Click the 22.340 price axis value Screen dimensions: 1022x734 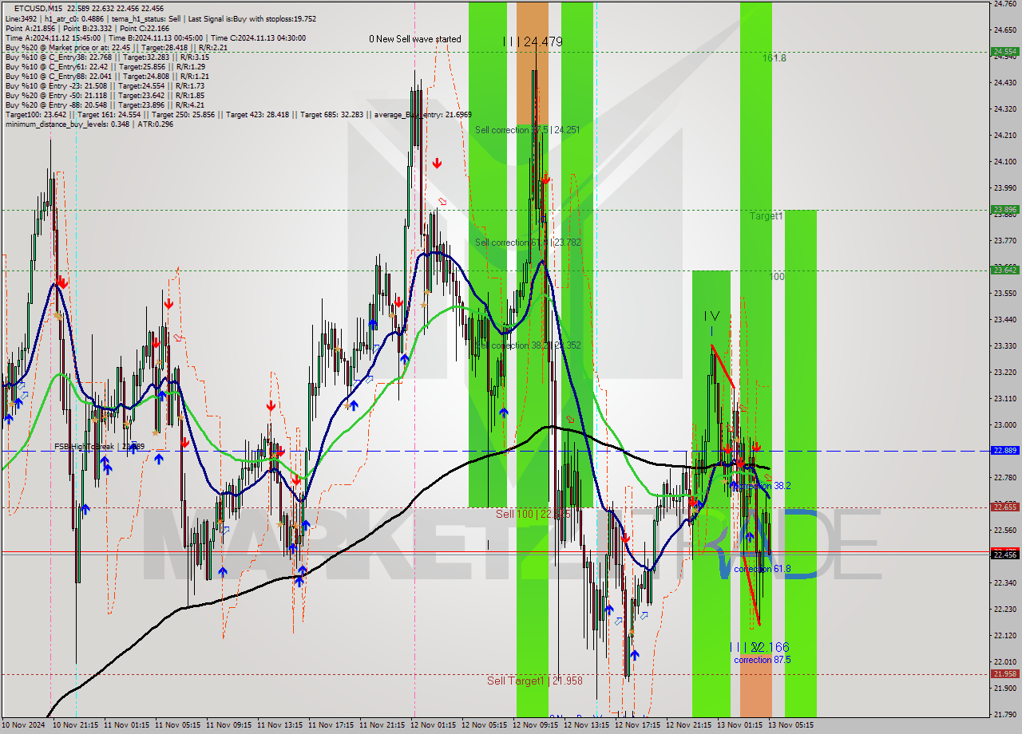(1004, 582)
